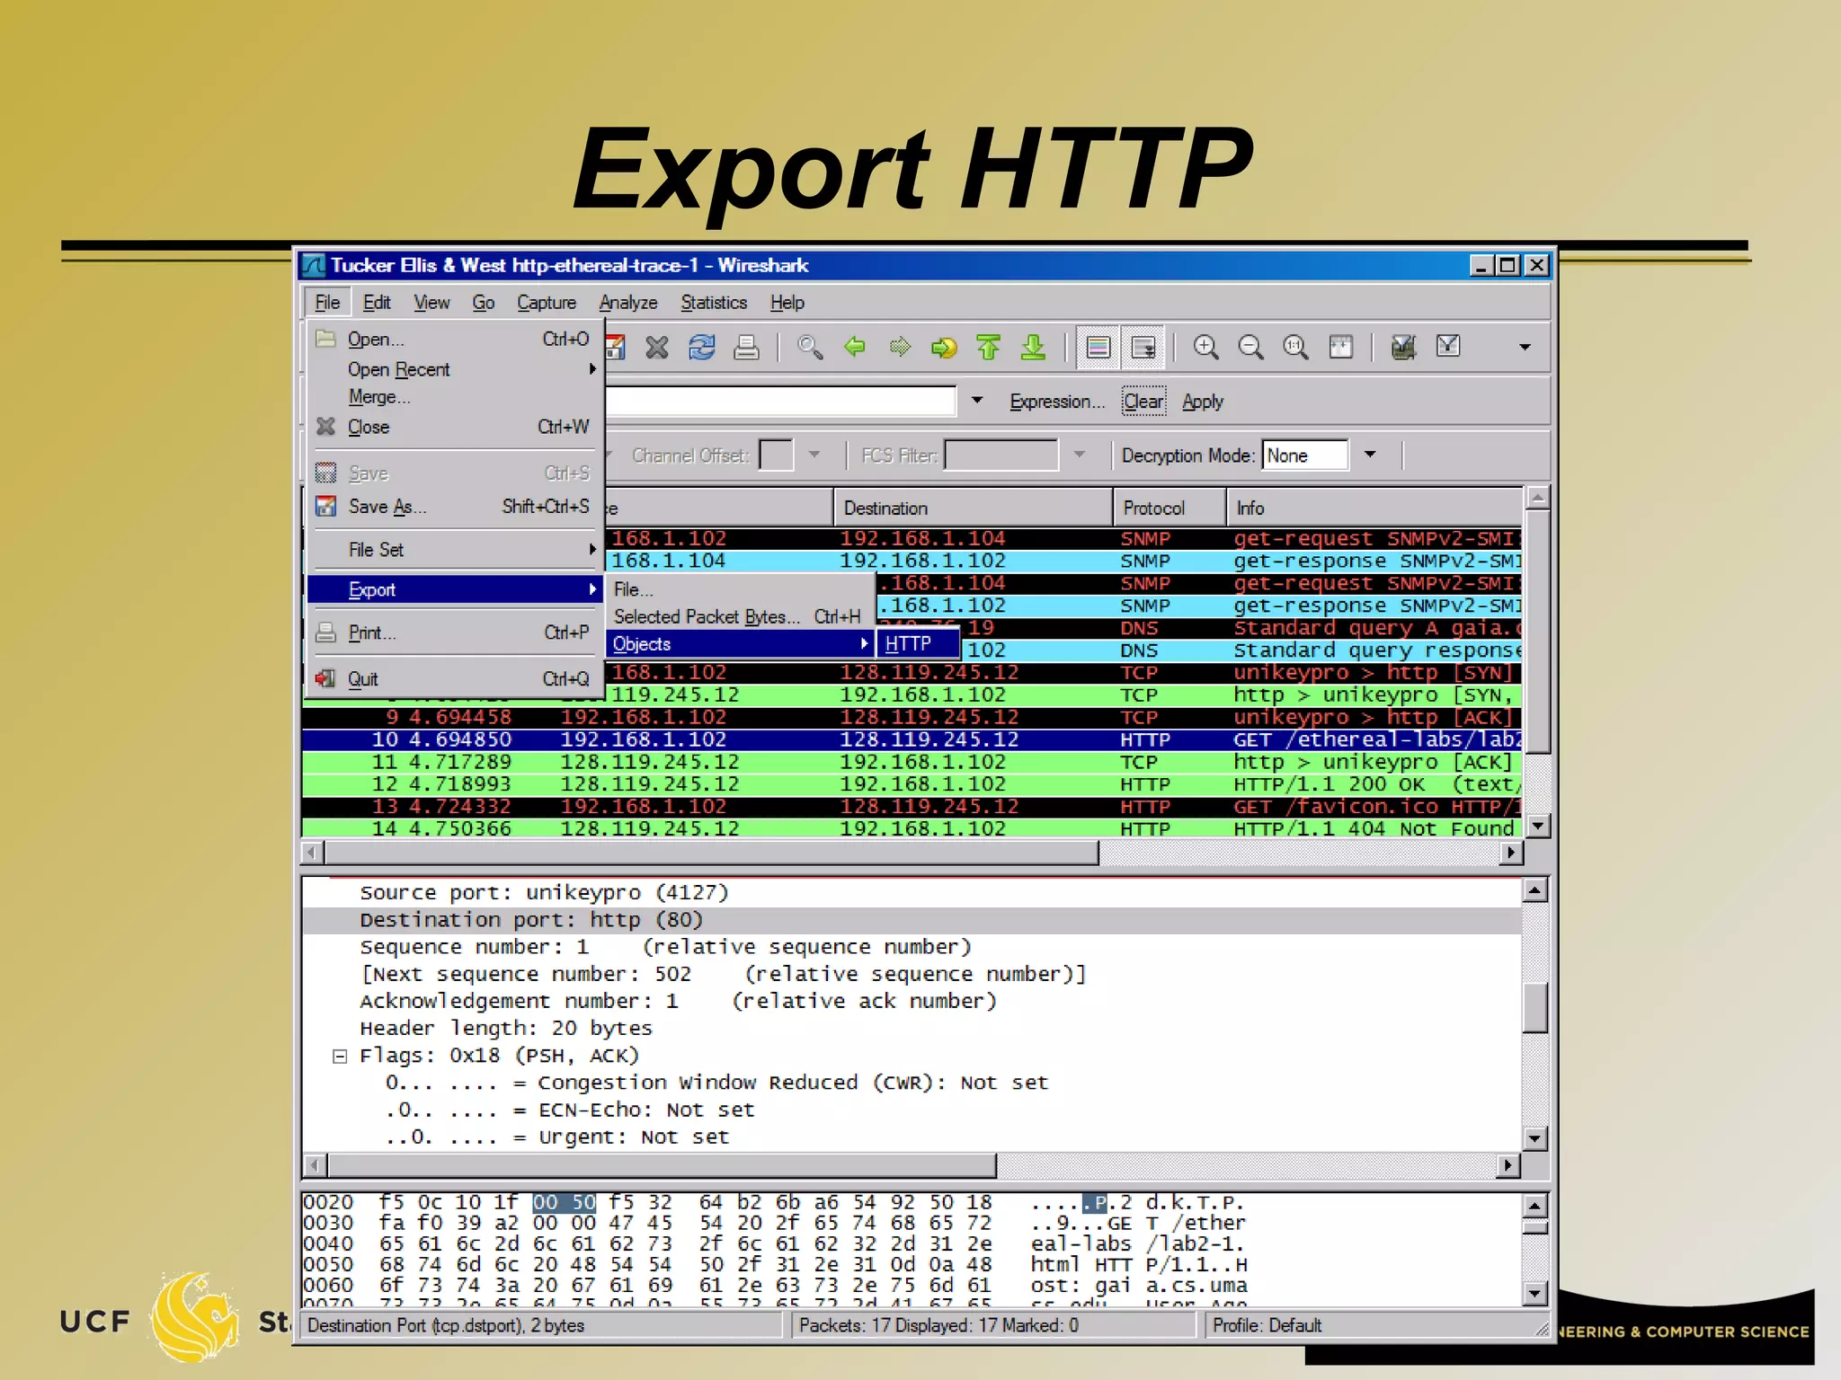Open the Go menu
This screenshot has width=1841, height=1380.
[484, 302]
